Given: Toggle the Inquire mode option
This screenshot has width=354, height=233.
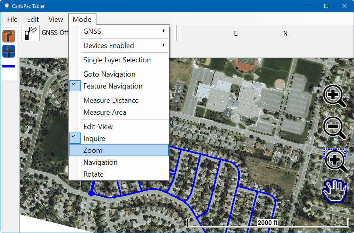Looking at the screenshot, I should (94, 139).
